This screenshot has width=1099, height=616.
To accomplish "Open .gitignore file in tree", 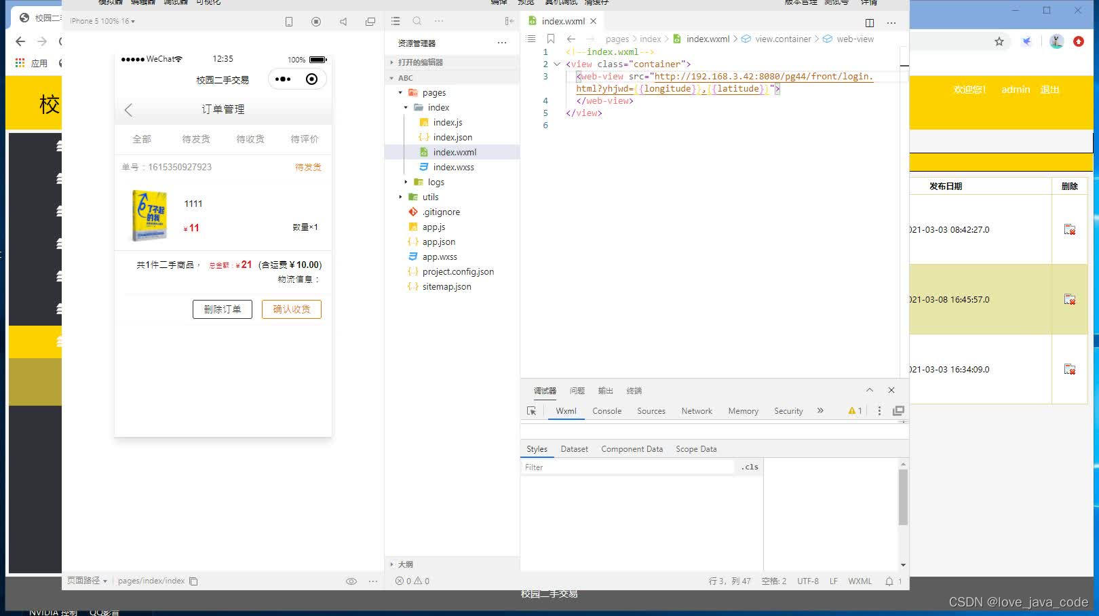I will point(441,212).
